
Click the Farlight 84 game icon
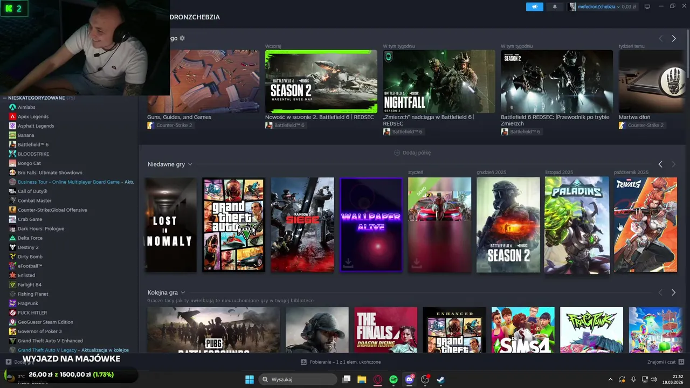(12, 285)
